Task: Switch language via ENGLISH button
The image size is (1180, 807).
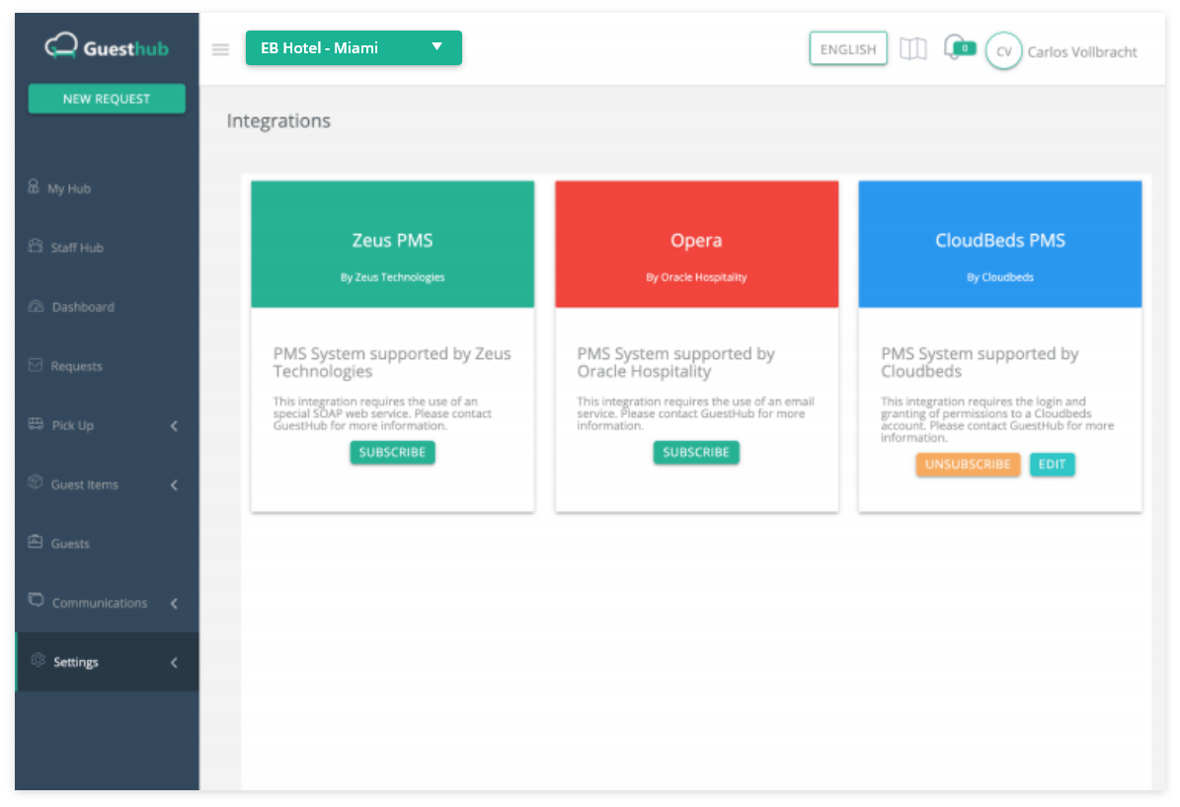Action: coord(848,49)
